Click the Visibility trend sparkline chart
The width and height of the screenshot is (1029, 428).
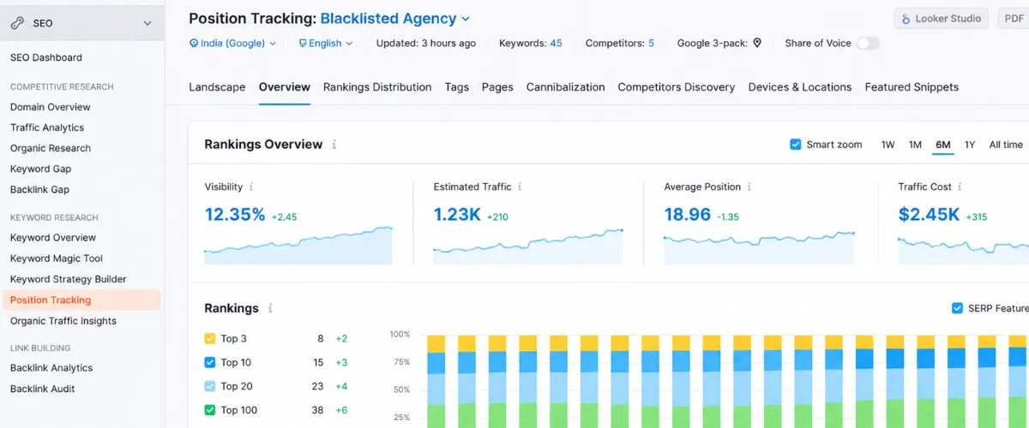coord(298,245)
